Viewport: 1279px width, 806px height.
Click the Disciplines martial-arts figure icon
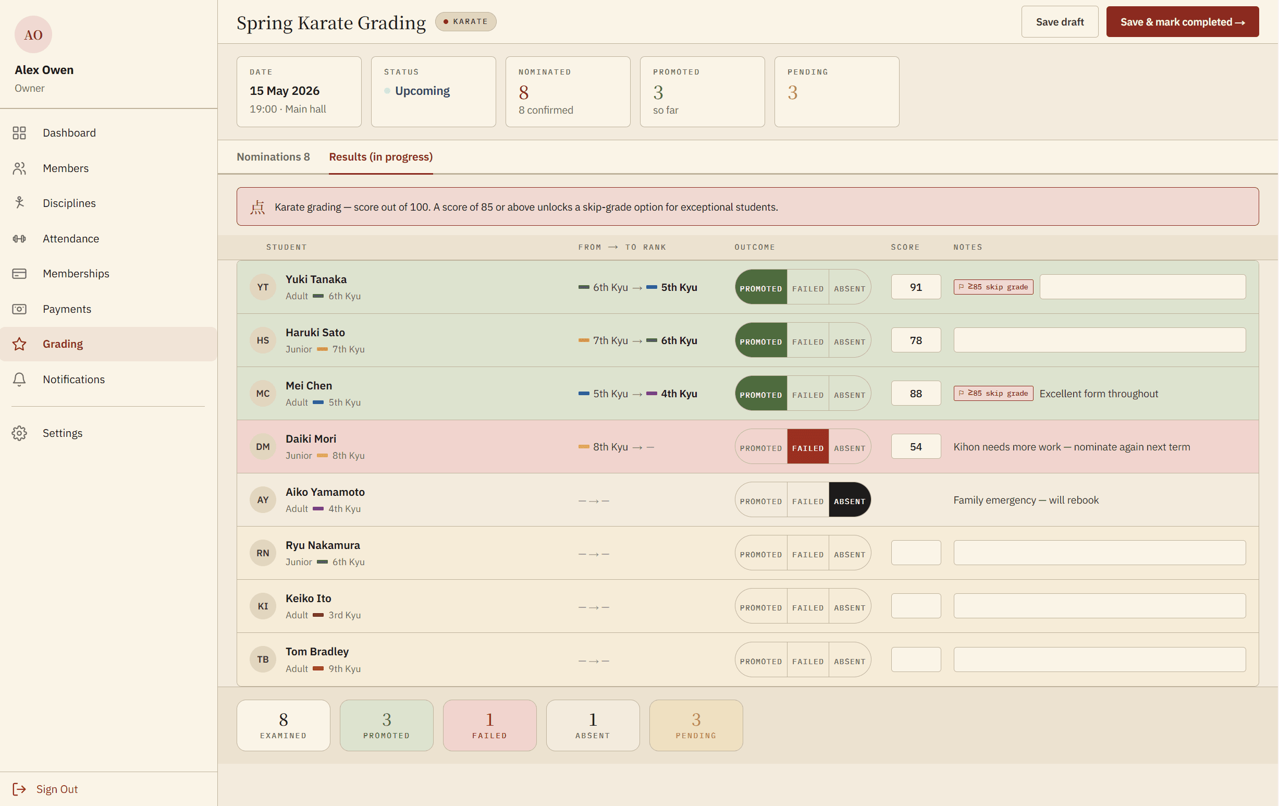(19, 203)
